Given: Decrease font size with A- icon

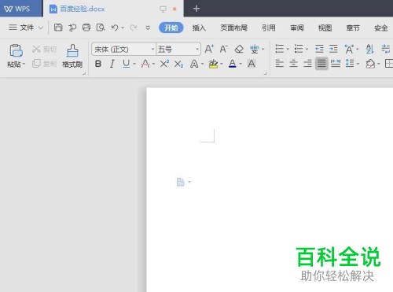Looking at the screenshot, I should click(223, 49).
